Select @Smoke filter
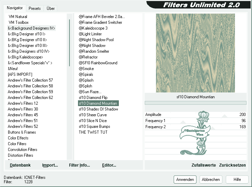The height and width of the screenshot is (187, 252). coord(86,69)
